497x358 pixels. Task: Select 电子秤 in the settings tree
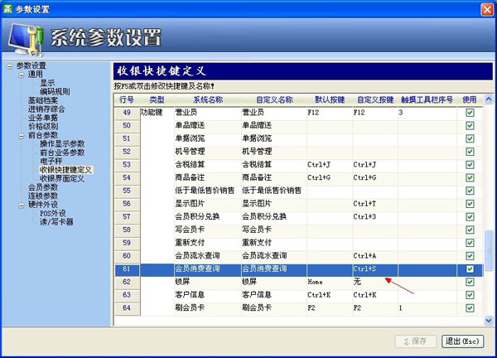point(51,161)
